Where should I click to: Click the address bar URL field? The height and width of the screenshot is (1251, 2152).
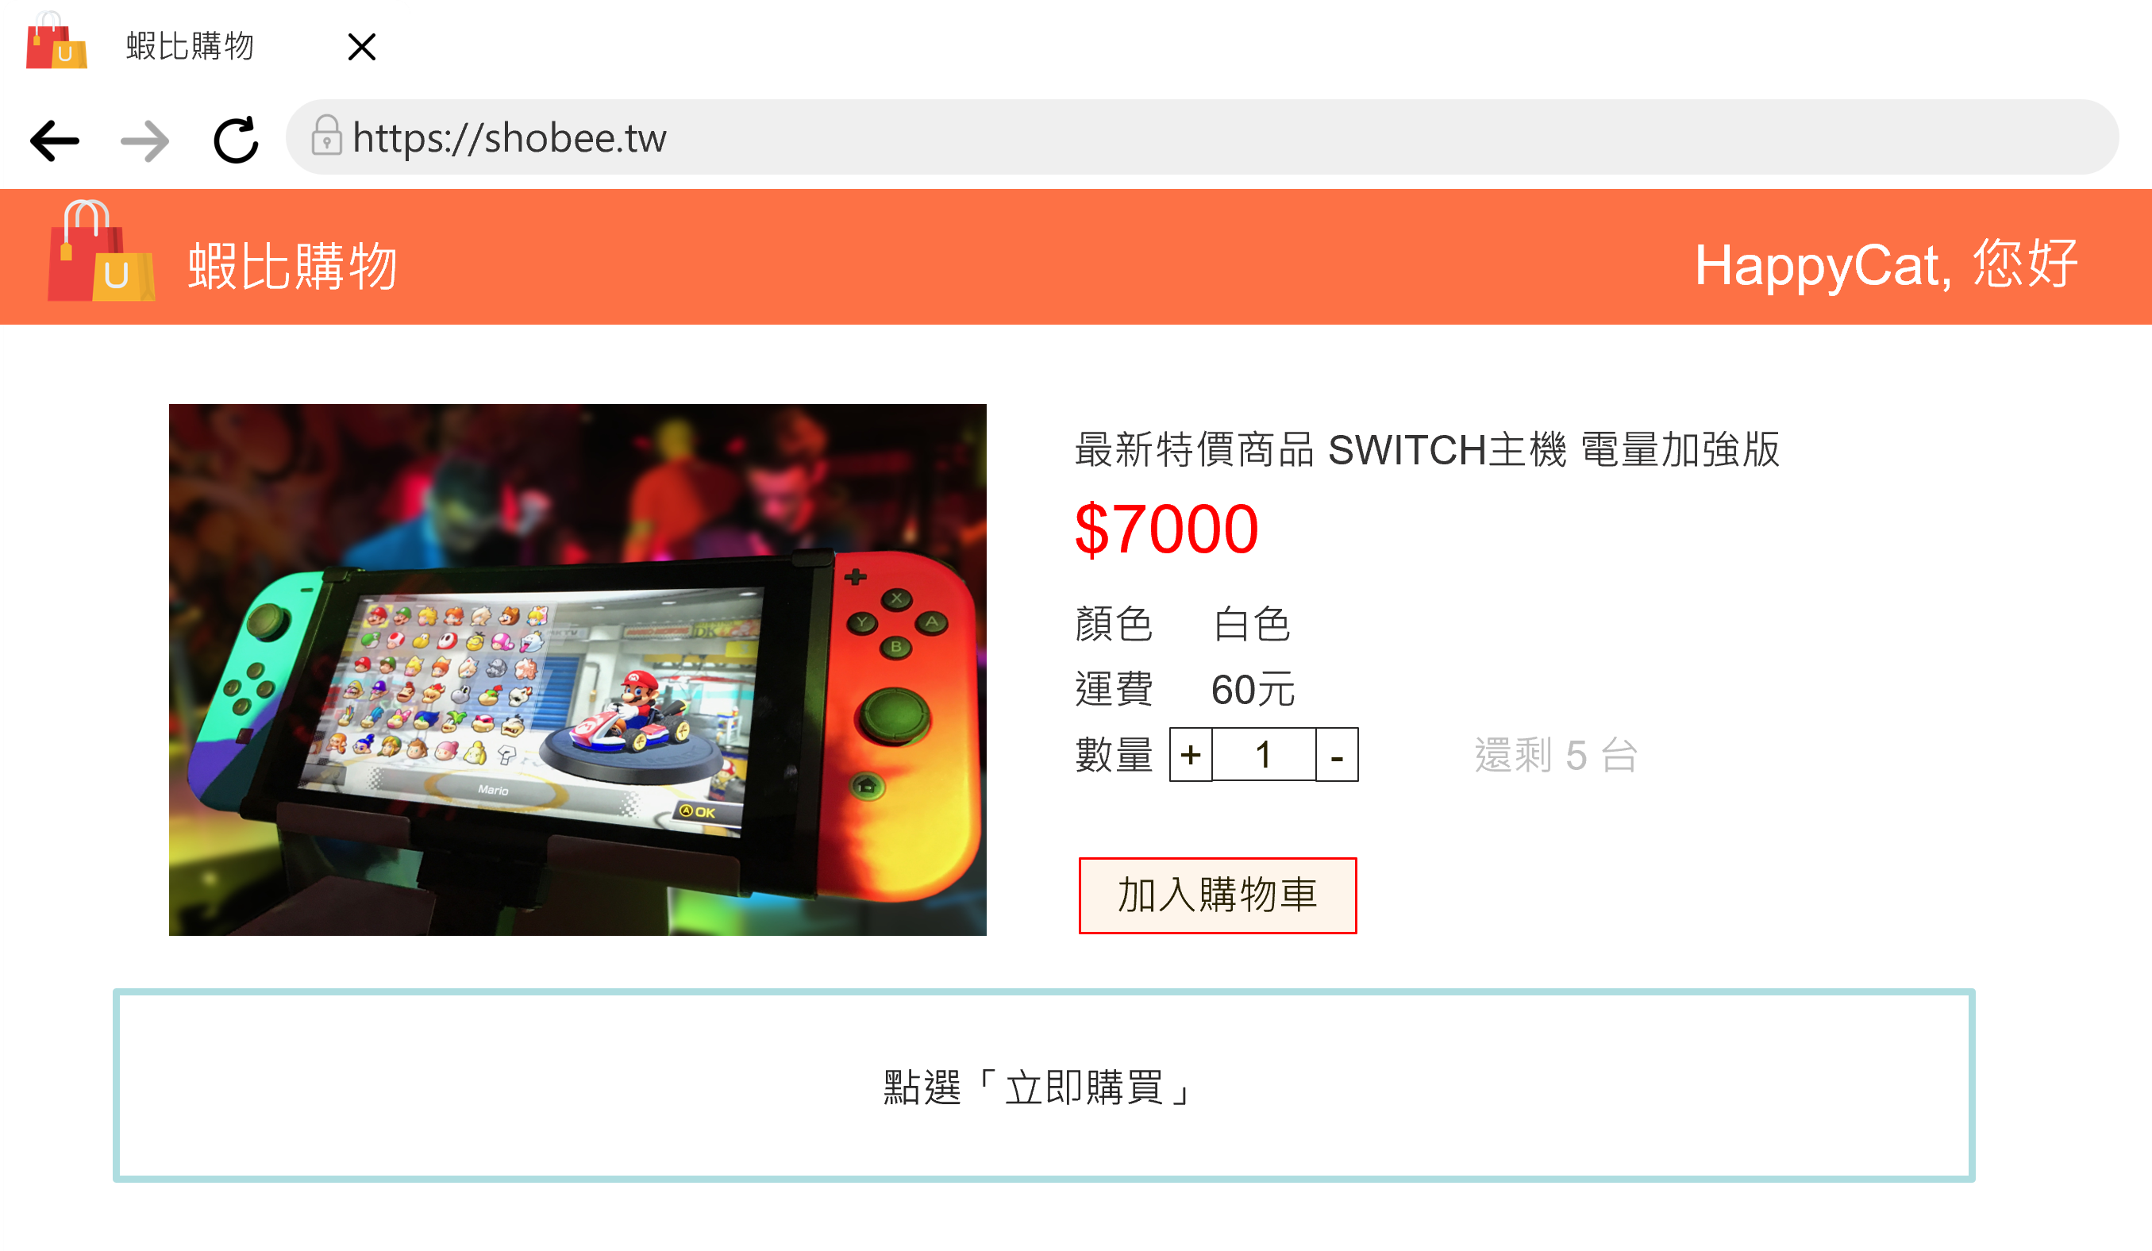point(1202,137)
